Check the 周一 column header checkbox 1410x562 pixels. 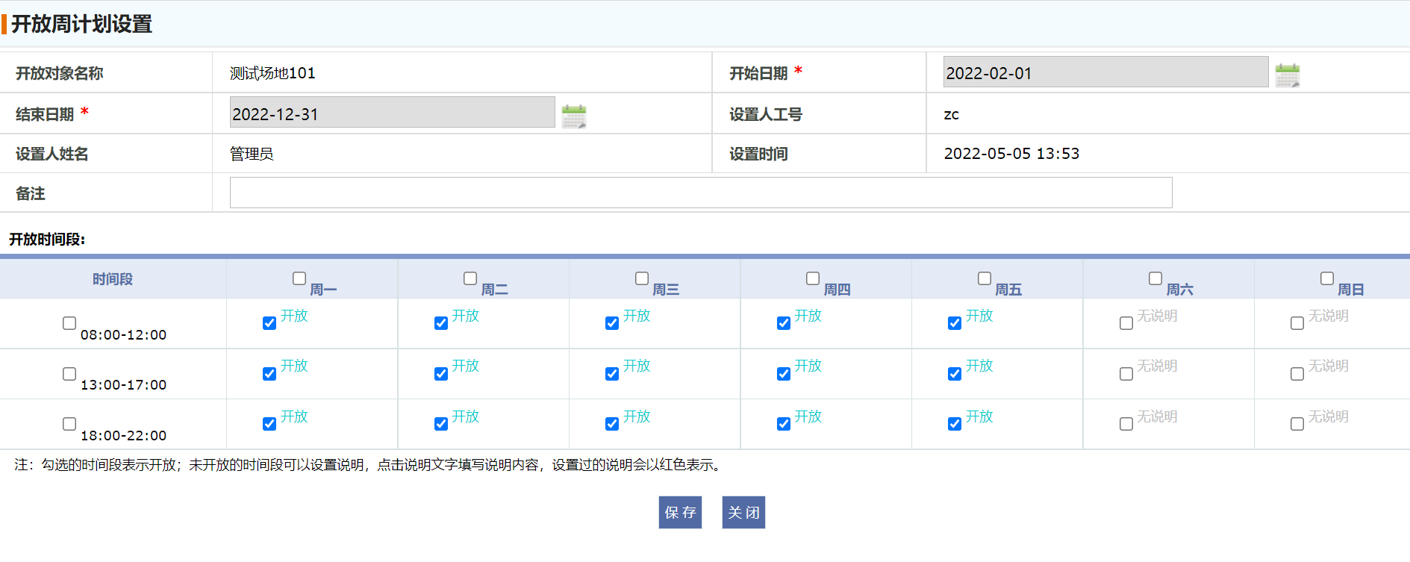[299, 278]
